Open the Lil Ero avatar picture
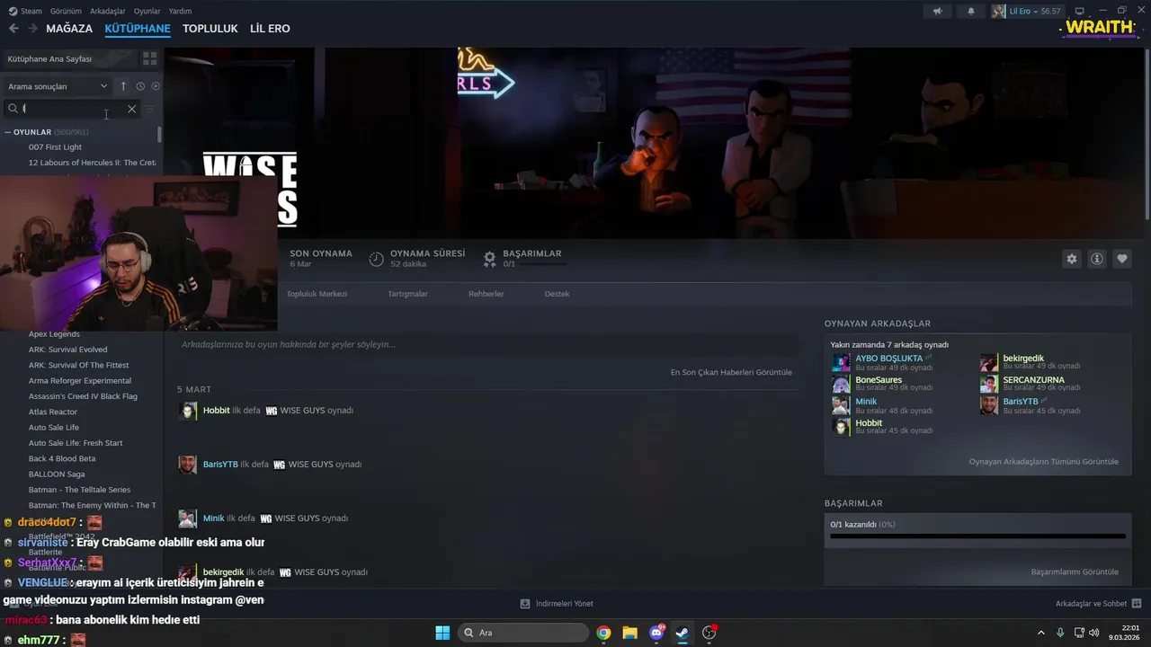This screenshot has height=647, width=1151. click(x=998, y=11)
